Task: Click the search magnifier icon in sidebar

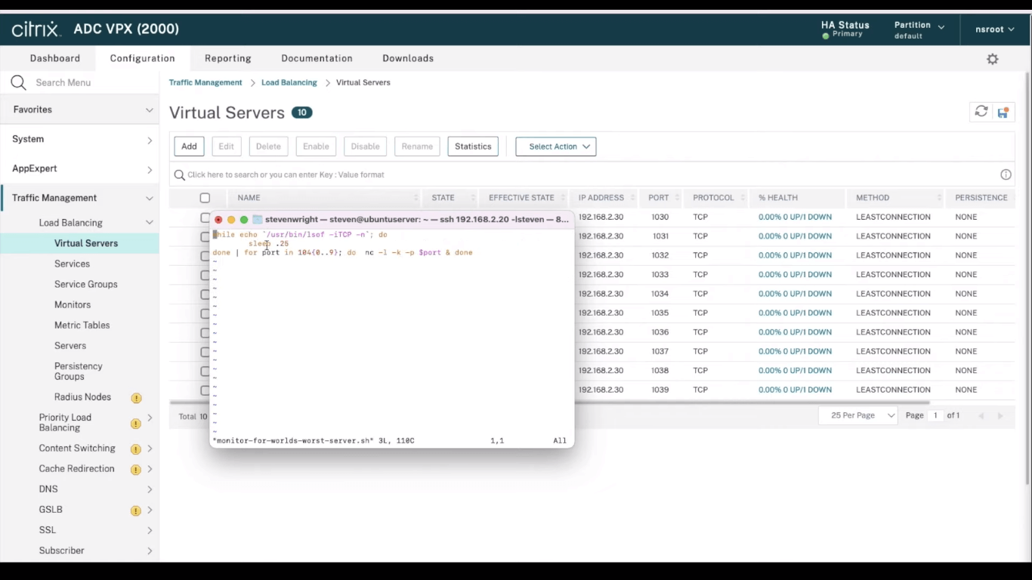Action: tap(19, 82)
